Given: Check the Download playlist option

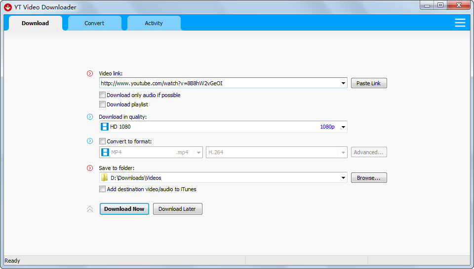Looking at the screenshot, I should click(103, 104).
